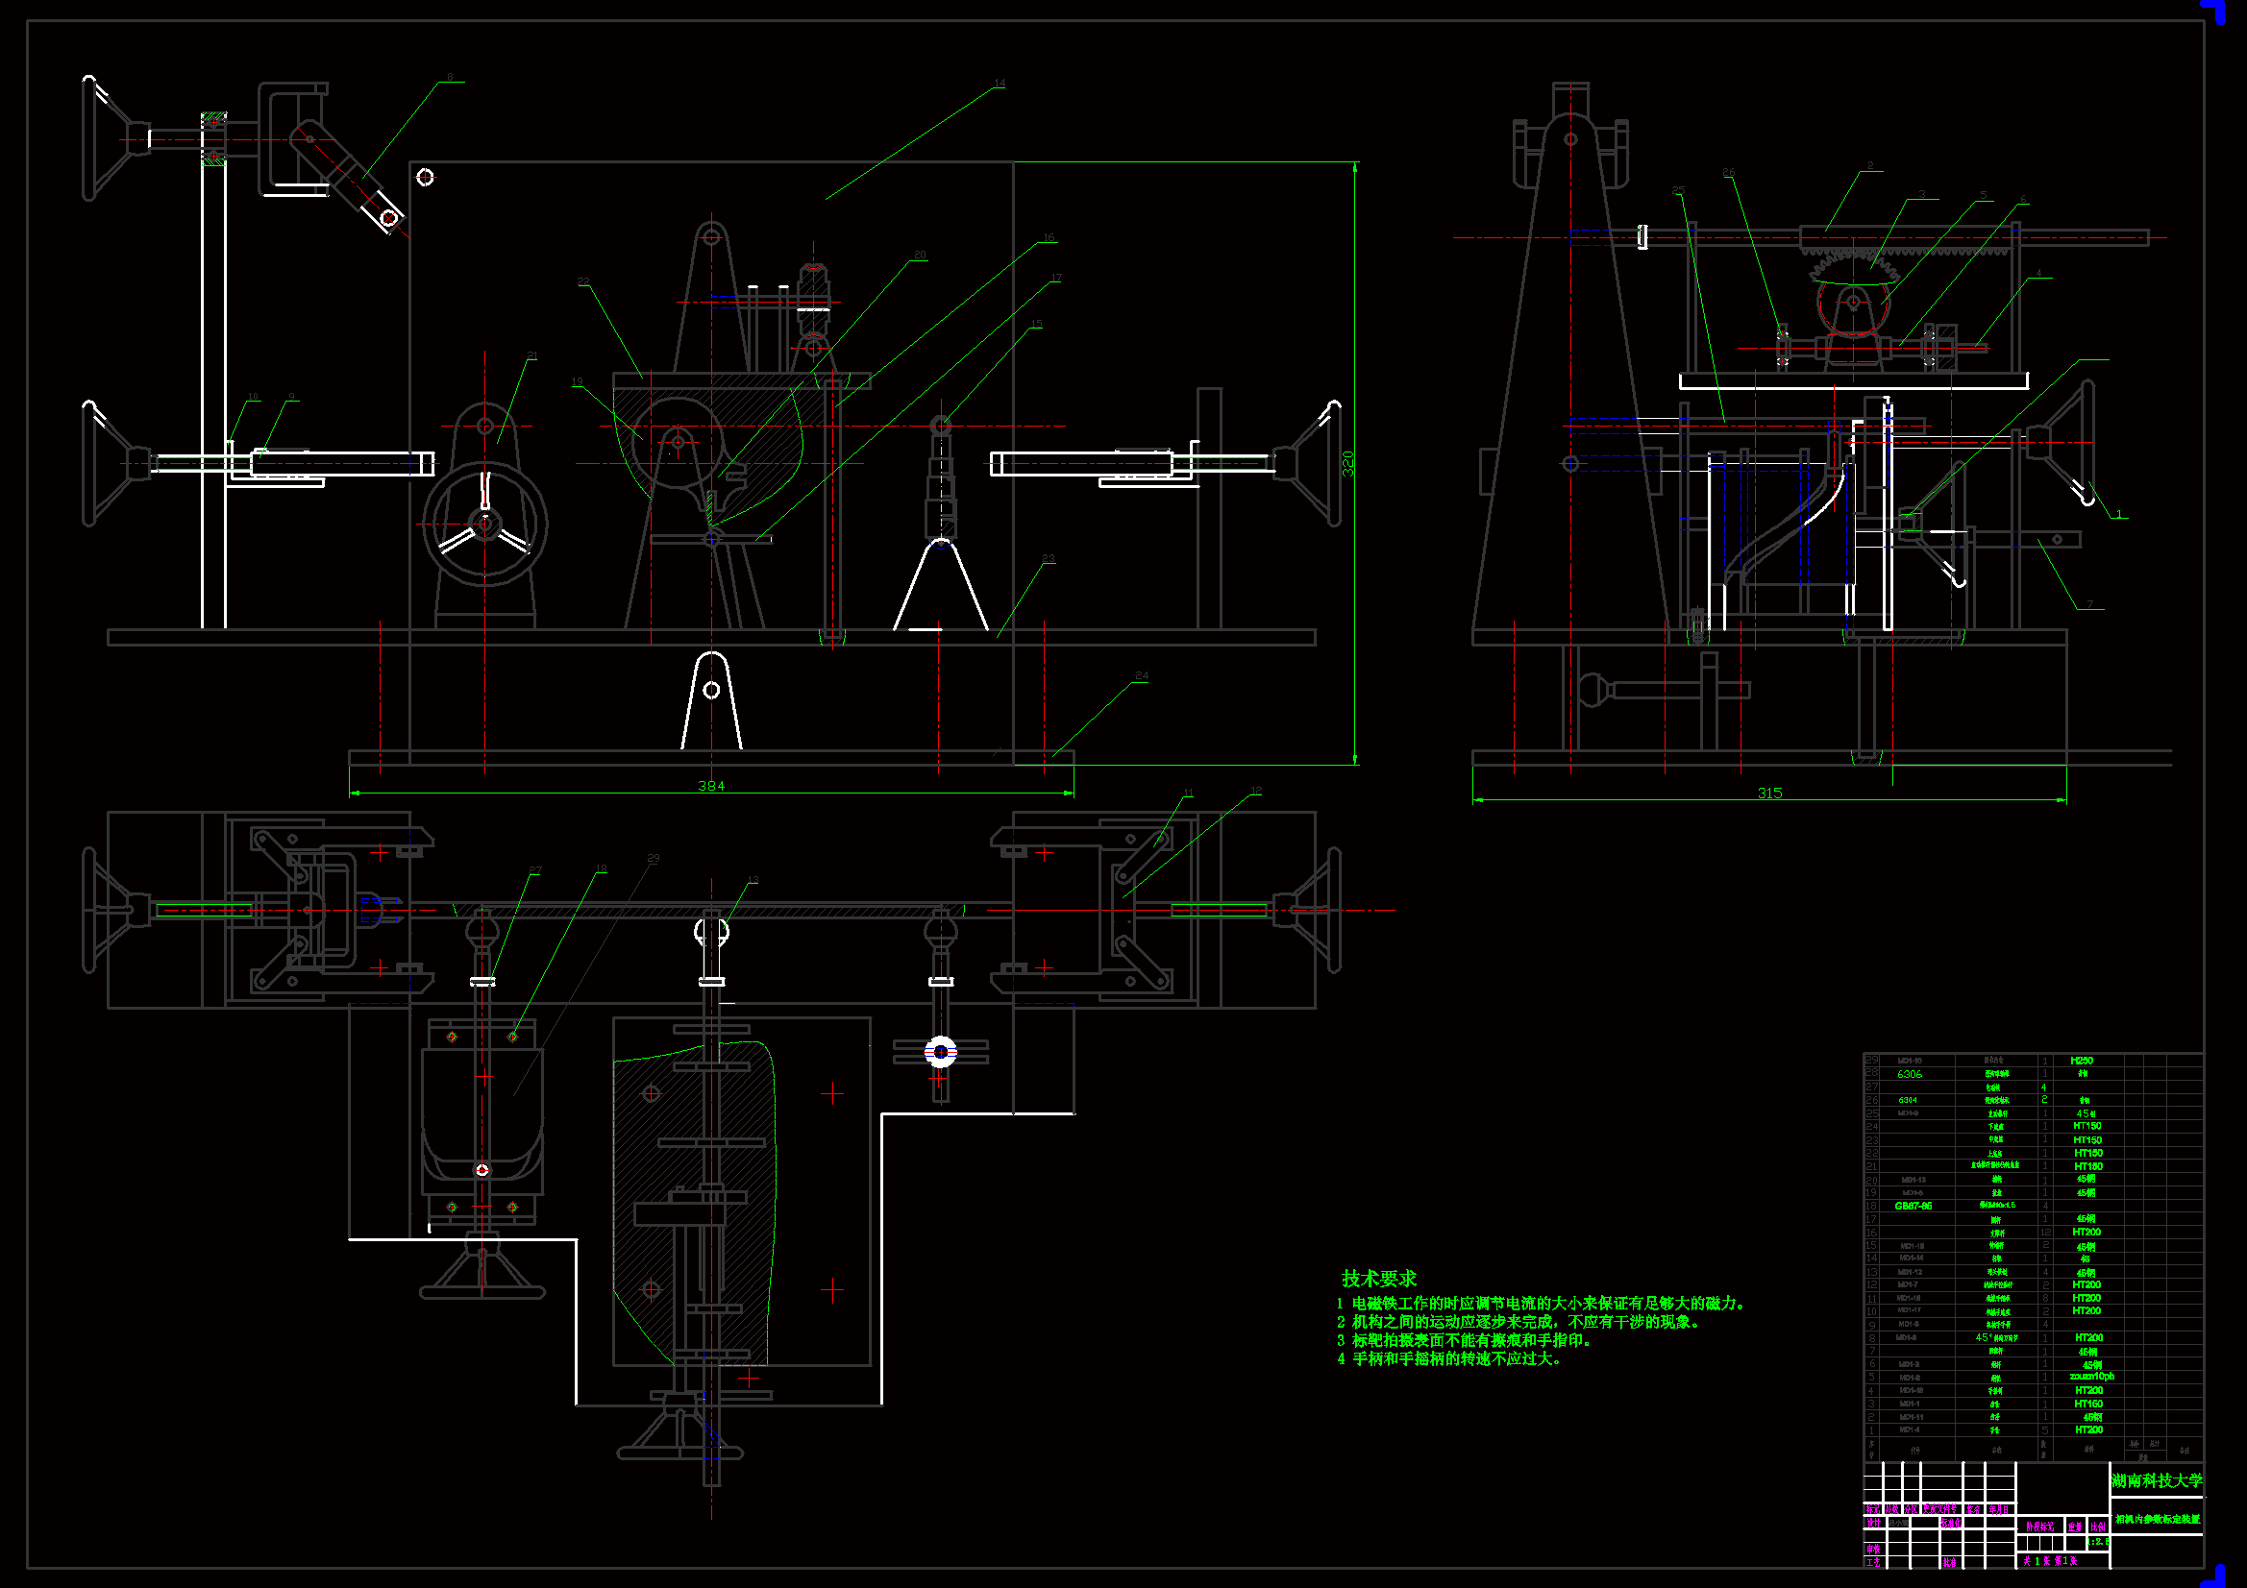The width and height of the screenshot is (2247, 1588).
Task: Click the zcuzn10pb material cell
Action: (2091, 1377)
